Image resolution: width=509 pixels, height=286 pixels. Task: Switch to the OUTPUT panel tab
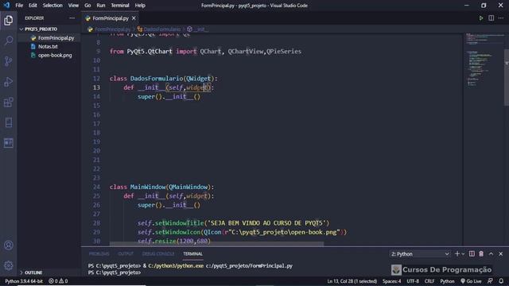click(x=126, y=254)
